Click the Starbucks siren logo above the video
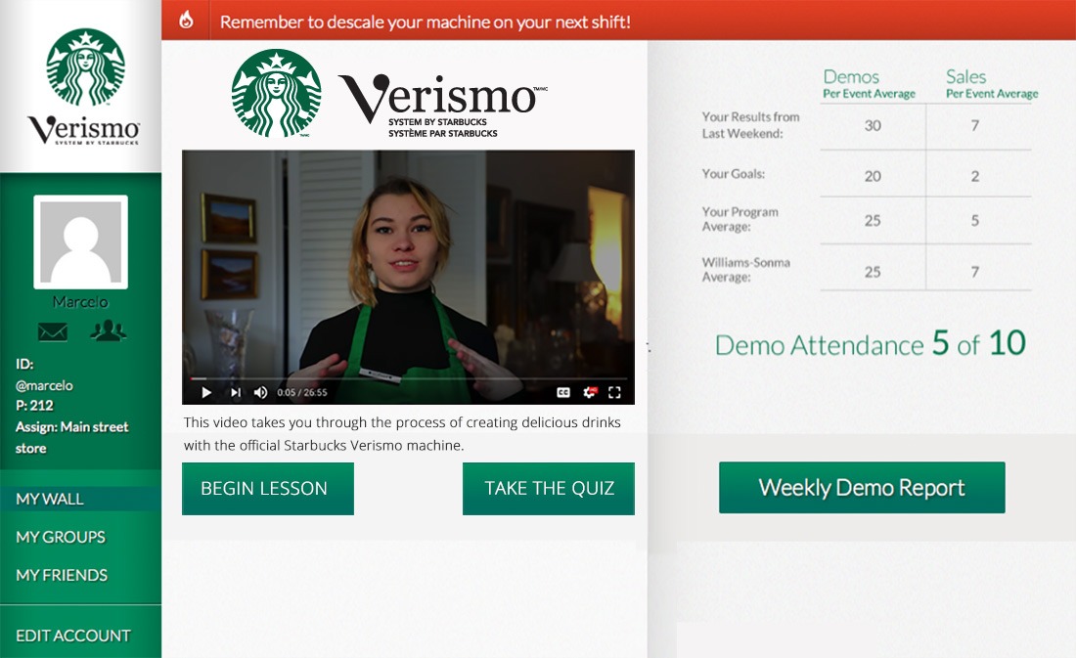This screenshot has width=1076, height=658. (x=277, y=93)
